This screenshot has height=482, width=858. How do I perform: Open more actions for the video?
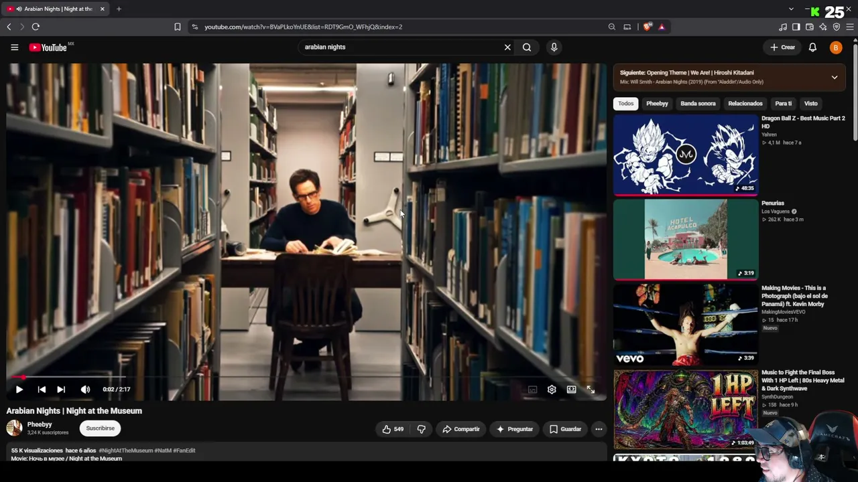point(599,429)
